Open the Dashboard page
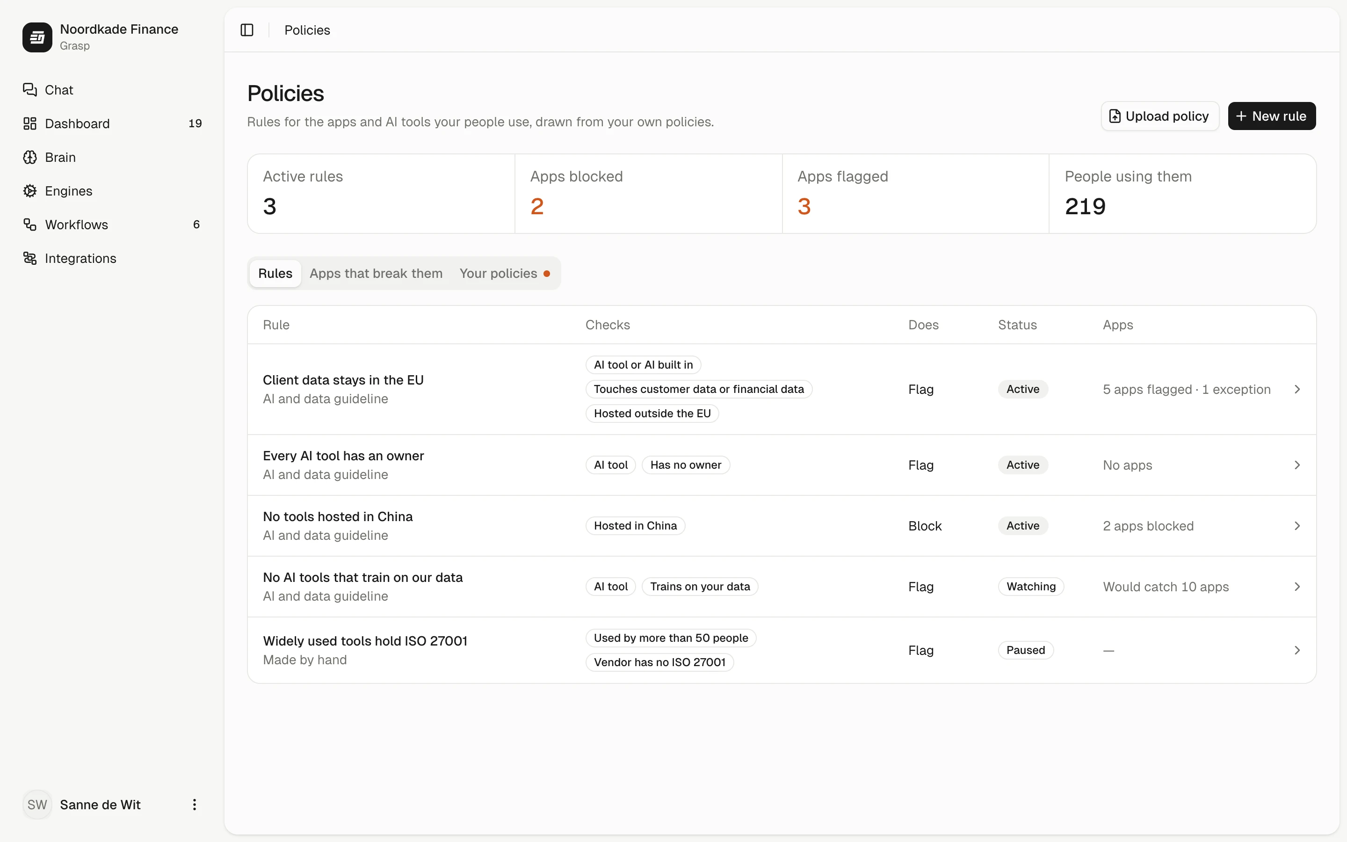 [x=112, y=123]
